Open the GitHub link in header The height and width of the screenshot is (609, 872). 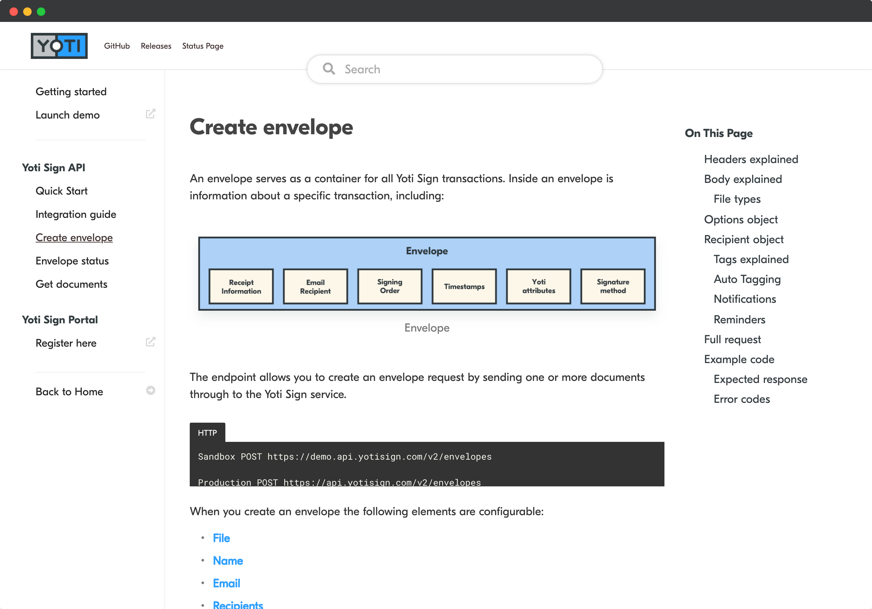(117, 46)
